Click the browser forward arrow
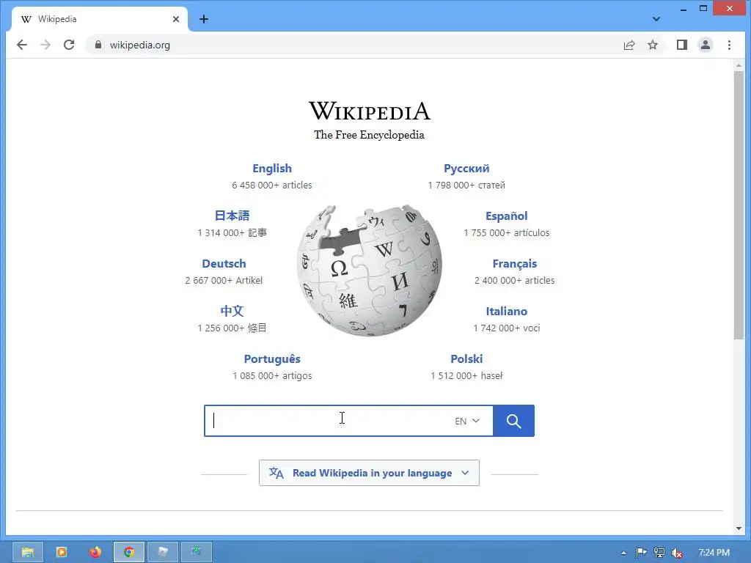 coord(45,45)
